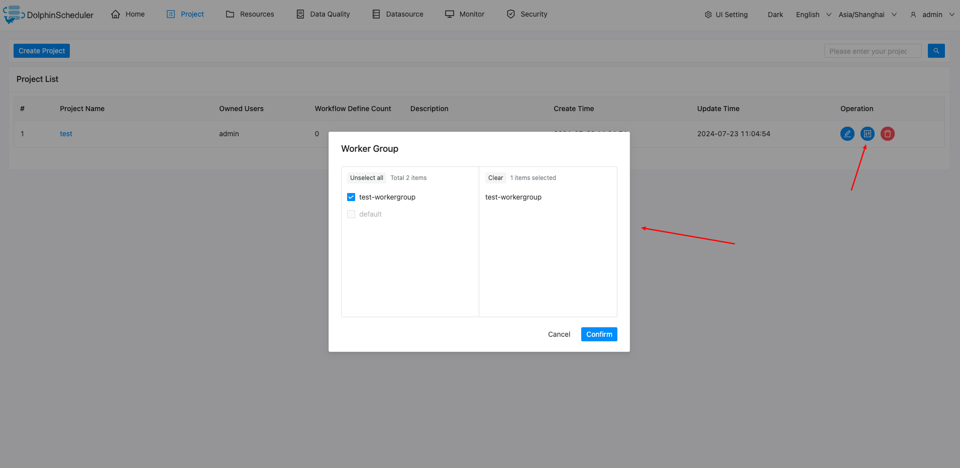Open the admin user dropdown
Image resolution: width=960 pixels, height=468 pixels.
pos(932,15)
